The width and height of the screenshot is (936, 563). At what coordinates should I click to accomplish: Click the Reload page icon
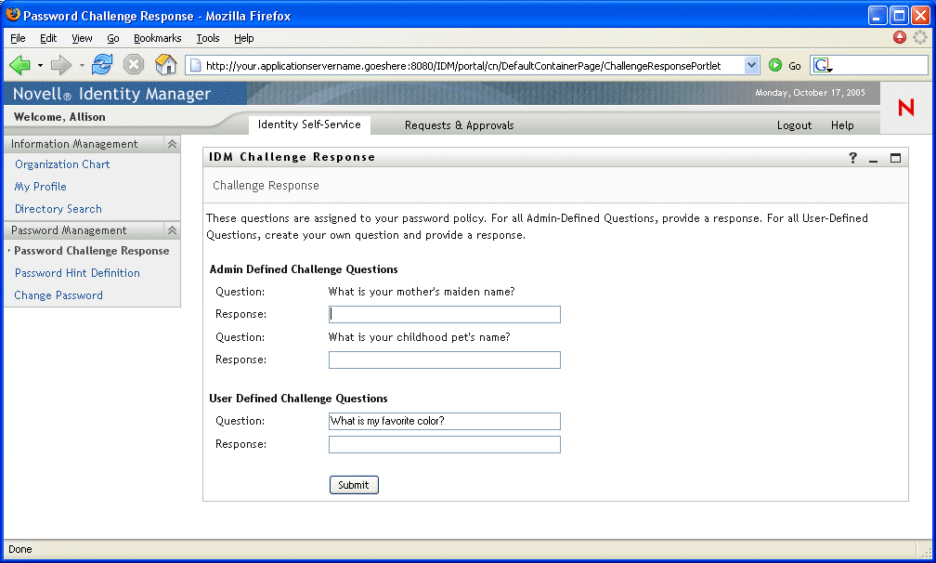pyautogui.click(x=102, y=65)
